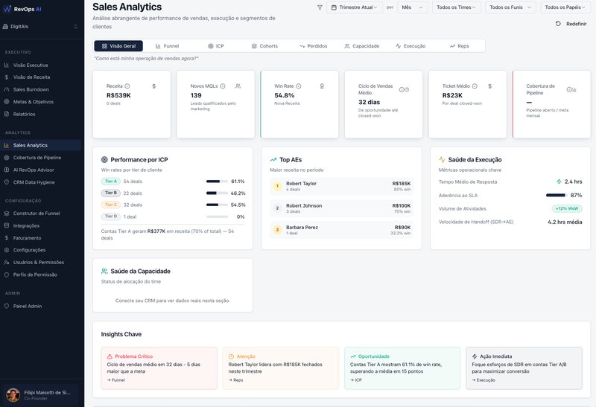Click the info icon on Ciclo de Vendas Médio
Viewport: 596px width, 407px height.
402,89
